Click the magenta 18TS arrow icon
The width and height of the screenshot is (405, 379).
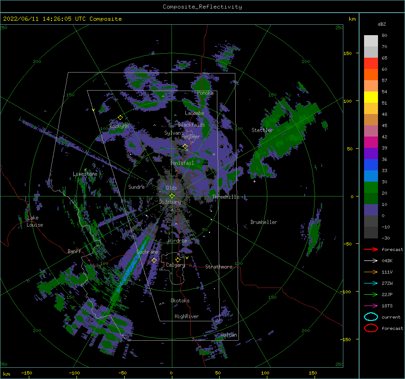[x=371, y=306]
